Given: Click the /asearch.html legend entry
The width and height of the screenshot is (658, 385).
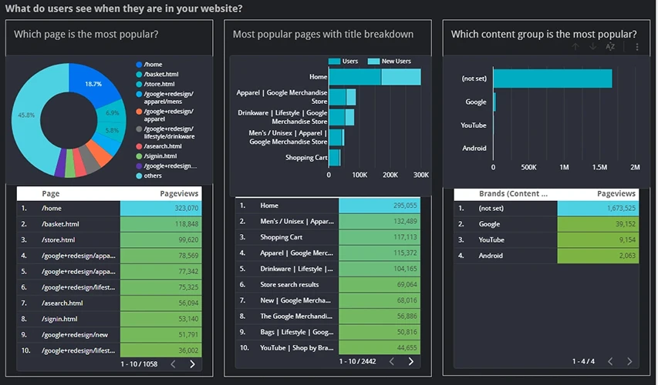Looking at the screenshot, I should pos(159,146).
